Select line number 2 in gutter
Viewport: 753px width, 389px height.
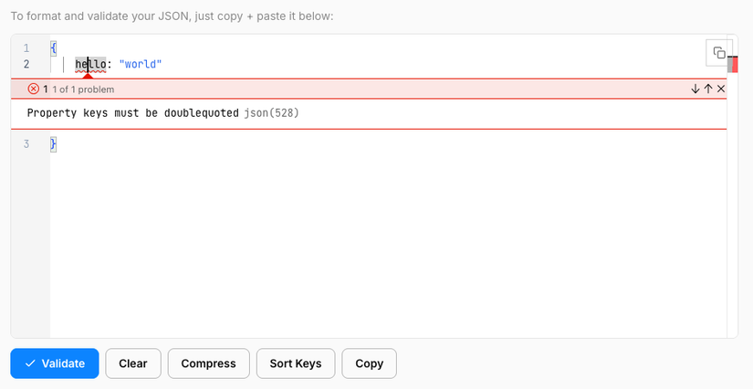point(26,64)
